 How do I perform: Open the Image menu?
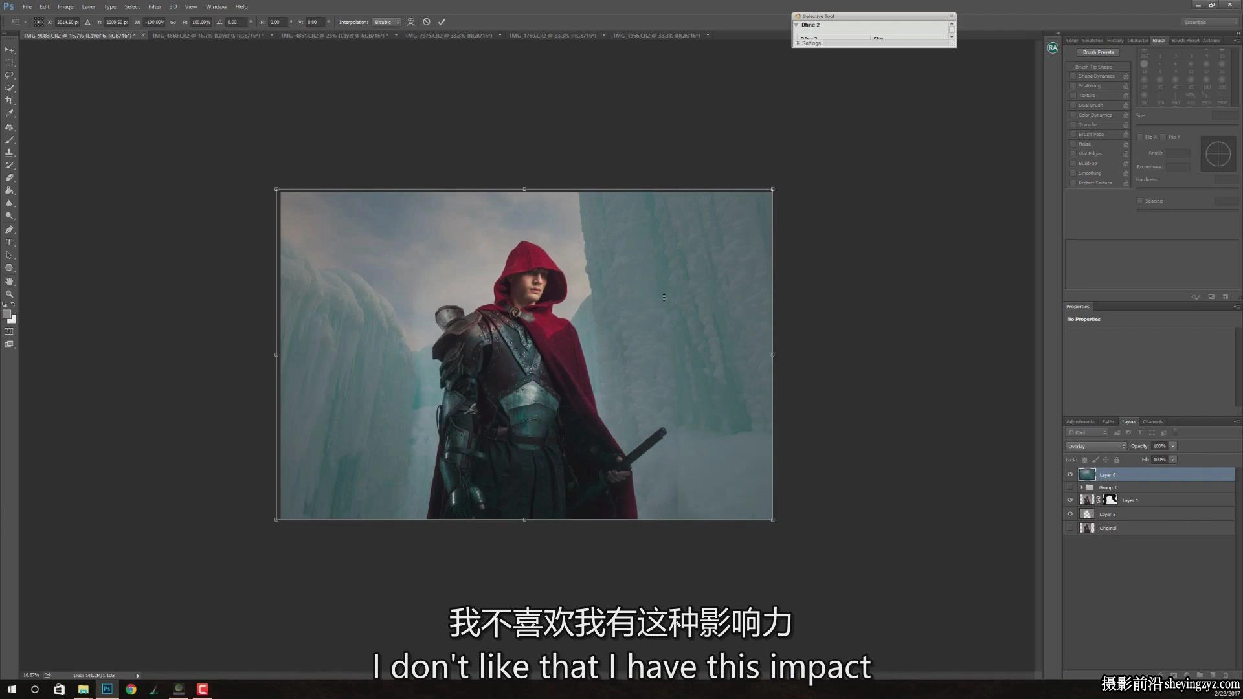coord(65,6)
